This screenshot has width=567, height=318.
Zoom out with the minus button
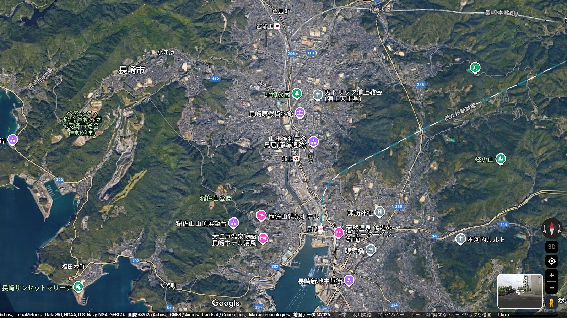coord(552,287)
